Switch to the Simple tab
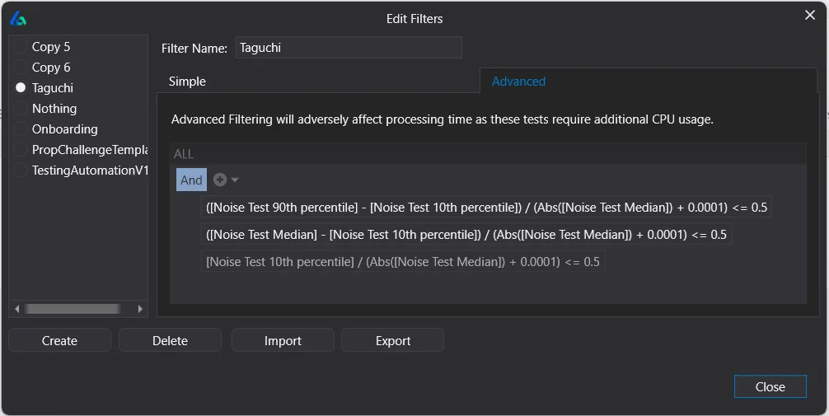The height and width of the screenshot is (416, 829). coord(187,82)
